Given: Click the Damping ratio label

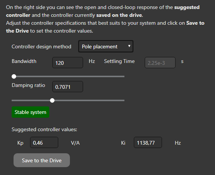Looking at the screenshot, I should pos(29,85).
